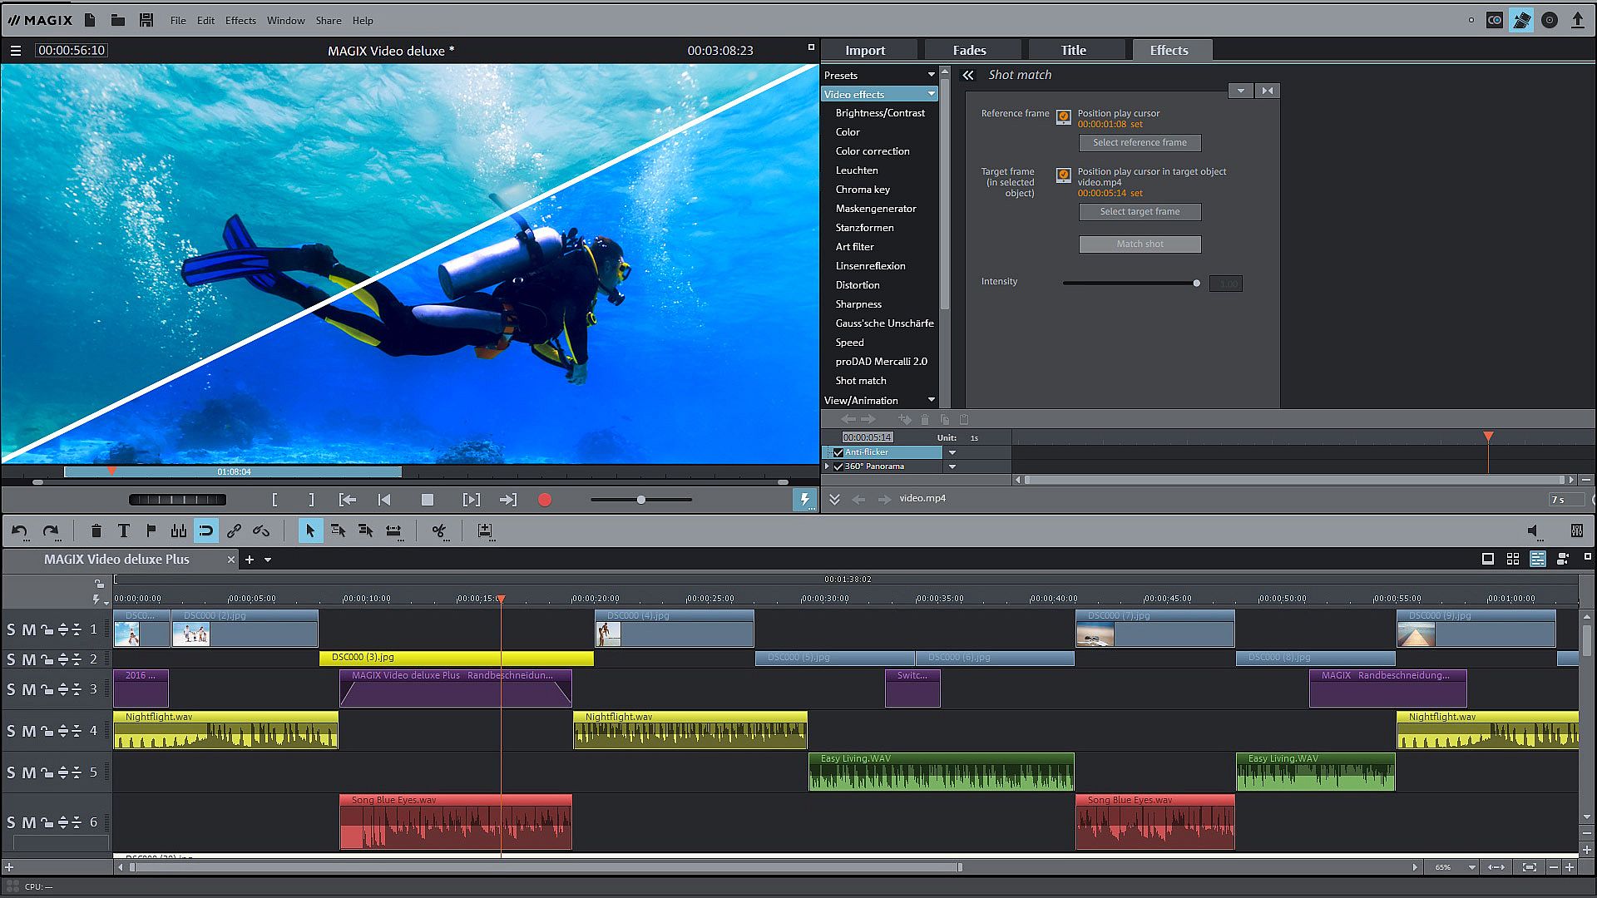The image size is (1597, 898).
Task: Open the timeline zoom 65% dropdown
Action: pyautogui.click(x=1471, y=867)
